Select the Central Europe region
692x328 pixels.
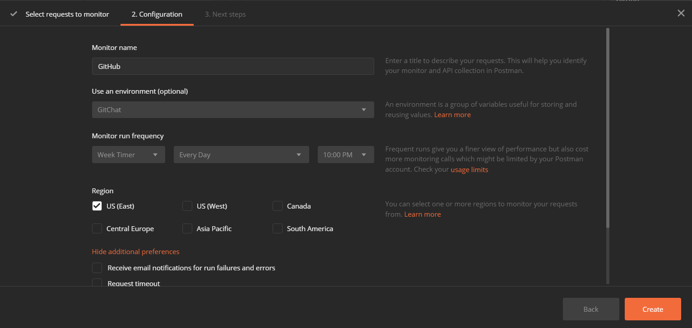point(97,228)
